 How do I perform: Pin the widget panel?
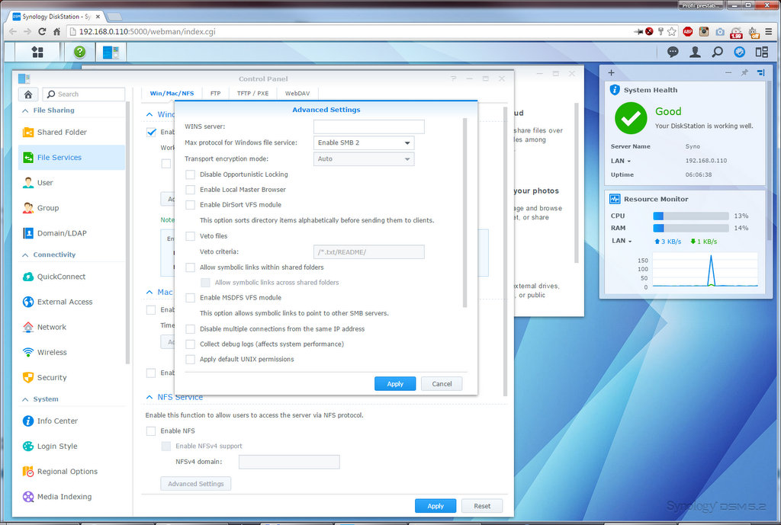tap(744, 72)
